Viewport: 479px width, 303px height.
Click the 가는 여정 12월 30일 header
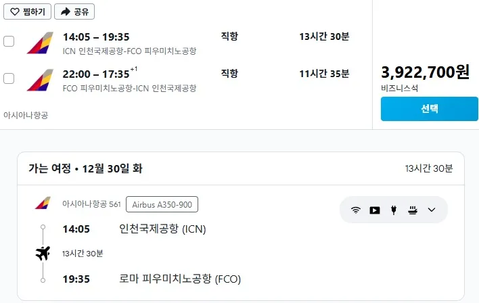[85, 168]
